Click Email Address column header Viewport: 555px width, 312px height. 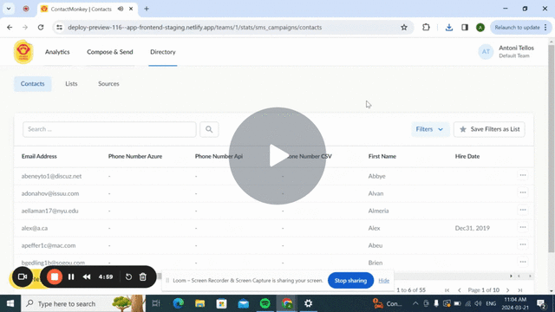coord(39,156)
